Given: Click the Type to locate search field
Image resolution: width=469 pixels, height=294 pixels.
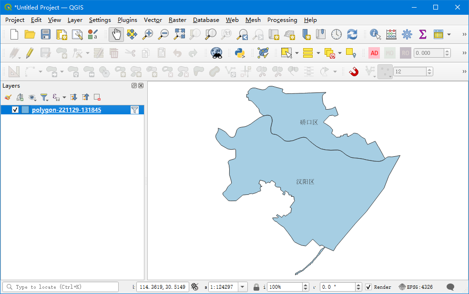Looking at the screenshot, I should point(61,287).
